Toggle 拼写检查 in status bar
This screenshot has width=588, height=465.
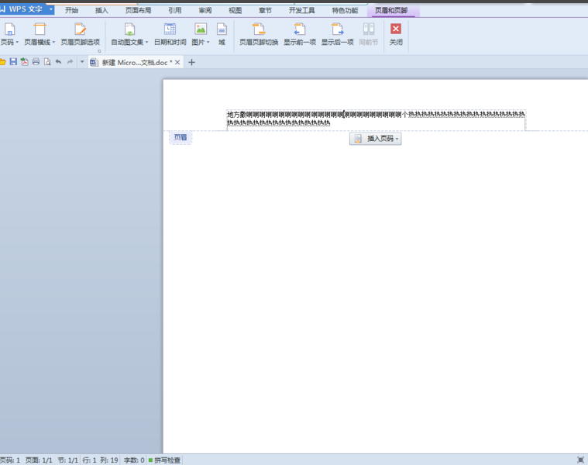pos(164,460)
